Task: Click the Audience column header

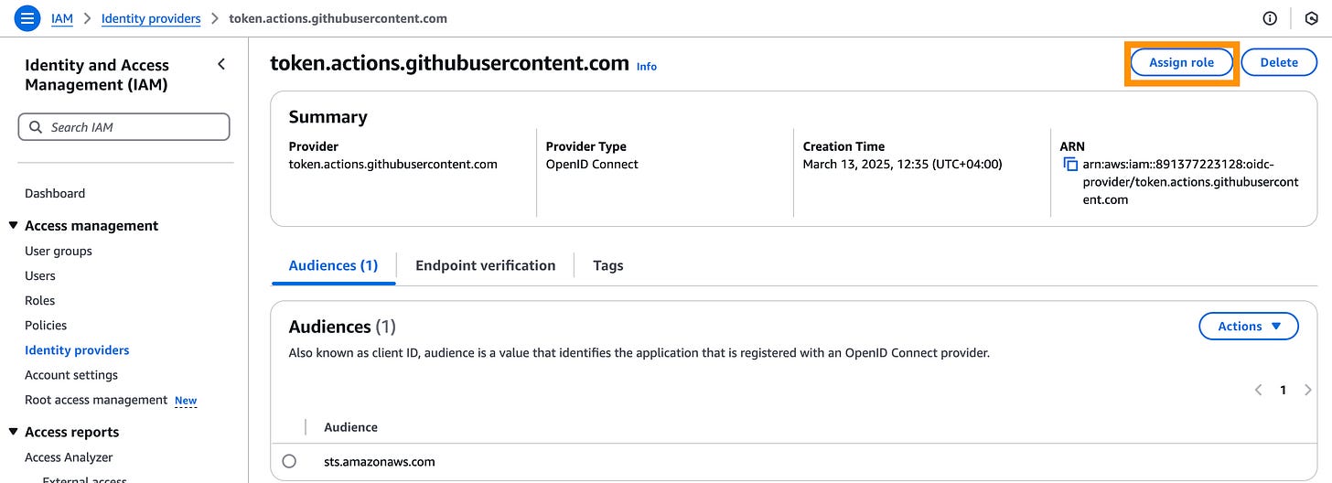Action: [x=350, y=427]
